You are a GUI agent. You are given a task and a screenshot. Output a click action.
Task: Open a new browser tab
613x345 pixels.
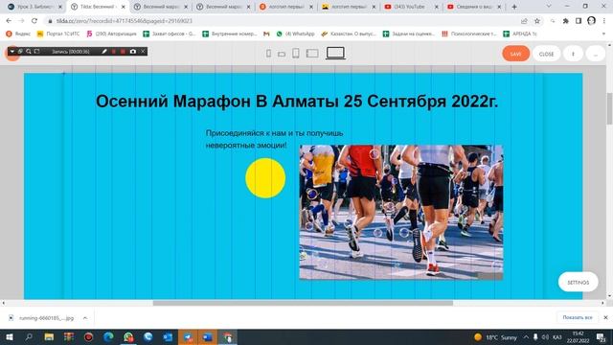(x=514, y=7)
